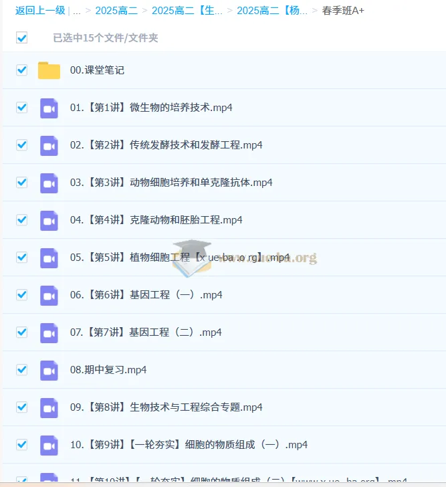The image size is (446, 487).
Task: Click video icon for 09.生物技术与工程综合专题
Action: (49, 407)
